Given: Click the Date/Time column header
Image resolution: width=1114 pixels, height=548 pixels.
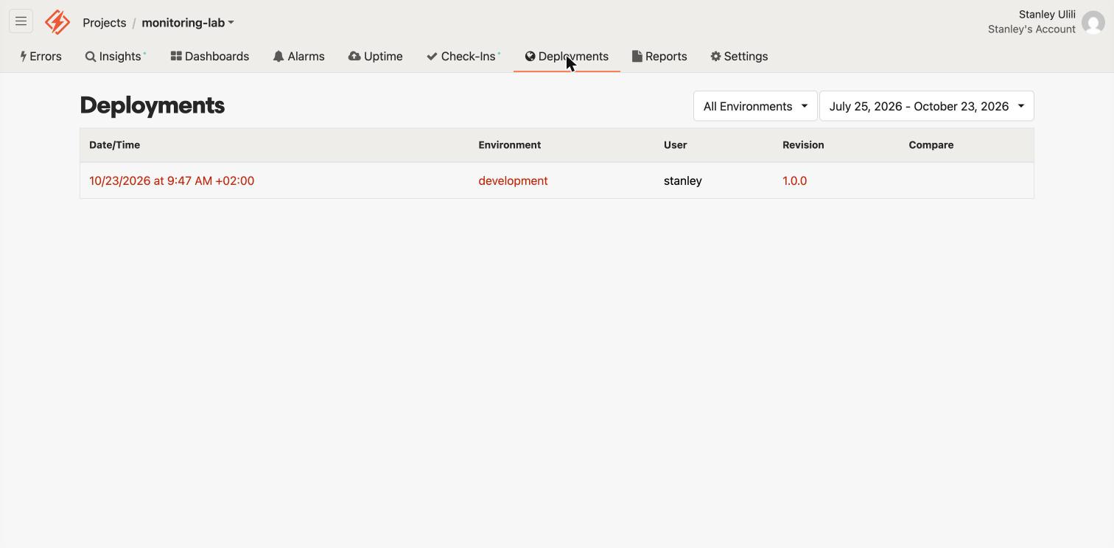Looking at the screenshot, I should coord(114,145).
